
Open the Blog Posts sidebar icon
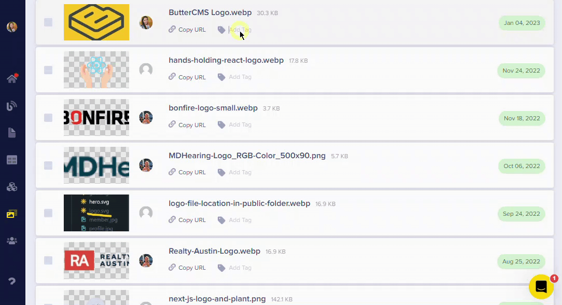point(12,106)
